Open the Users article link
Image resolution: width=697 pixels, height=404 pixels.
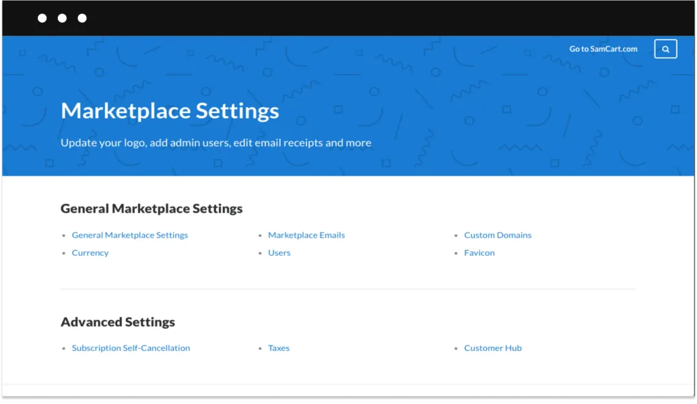279,252
